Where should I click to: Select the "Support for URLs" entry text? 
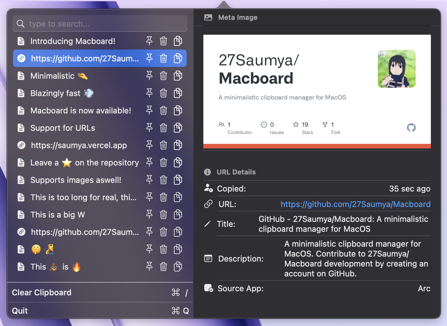(63, 128)
